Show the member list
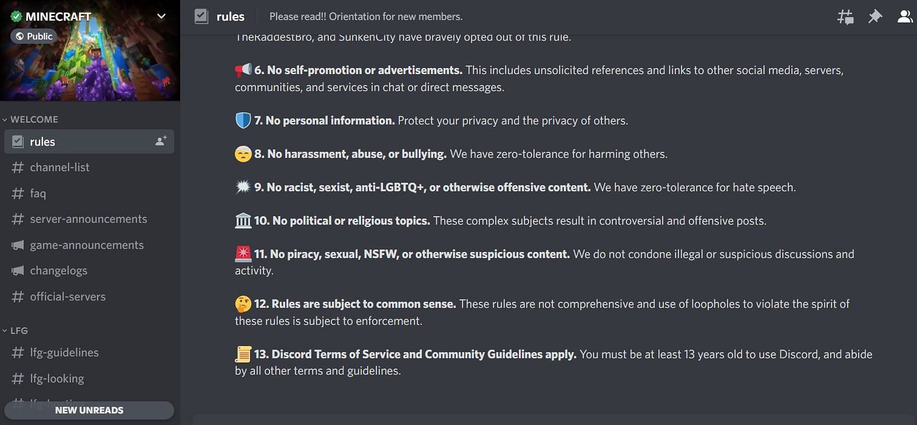Viewport: 917px width, 425px height. tap(904, 16)
